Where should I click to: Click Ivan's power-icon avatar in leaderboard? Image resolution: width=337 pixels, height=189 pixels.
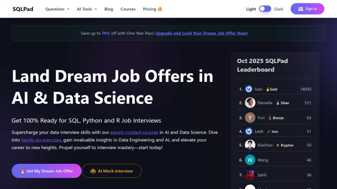(x=249, y=89)
